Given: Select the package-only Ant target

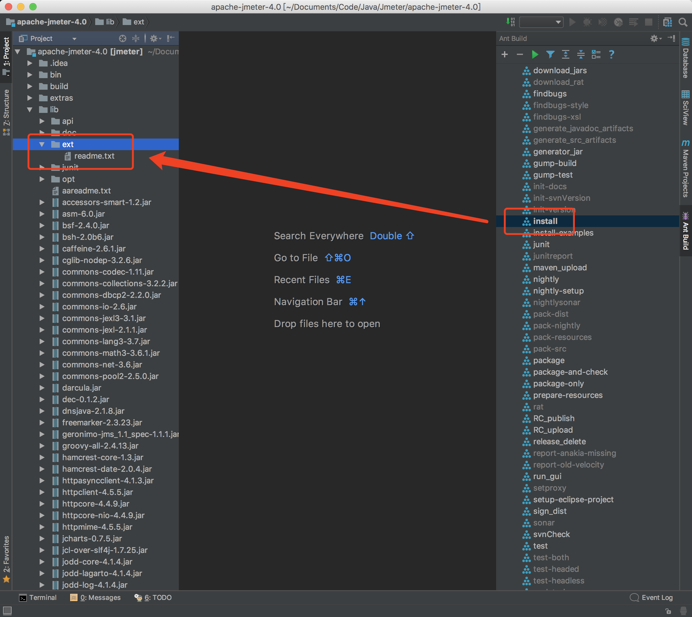Looking at the screenshot, I should pyautogui.click(x=558, y=384).
